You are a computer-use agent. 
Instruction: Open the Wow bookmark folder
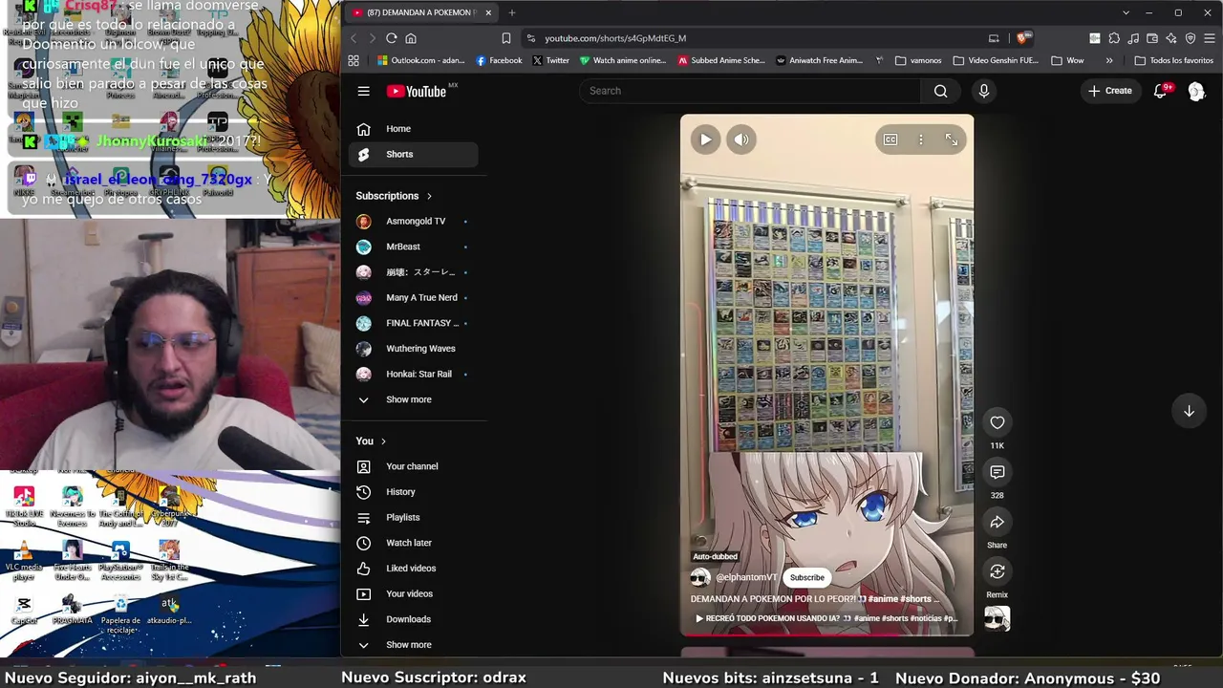pos(1066,60)
